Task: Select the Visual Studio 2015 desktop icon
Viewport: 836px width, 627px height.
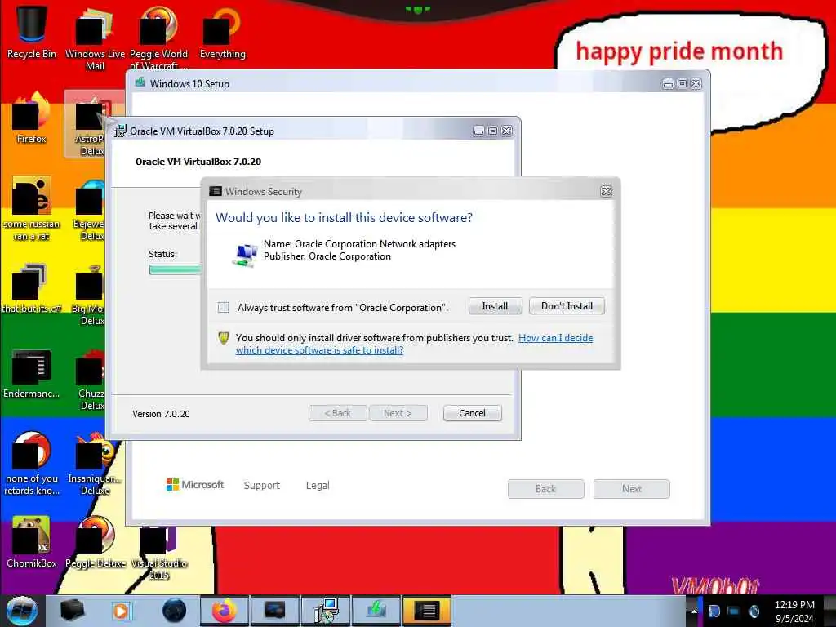Action: click(x=158, y=553)
